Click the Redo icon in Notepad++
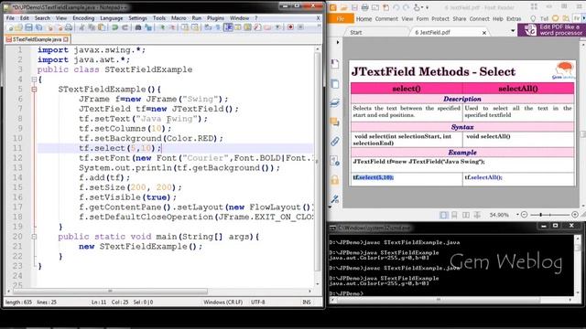586x329 pixels. 125,27
